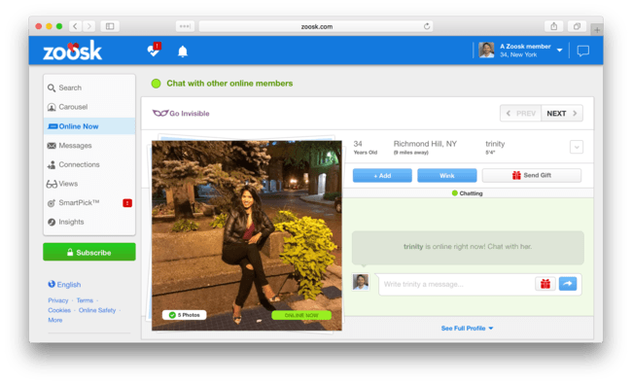
Task: Click trinity's profile photo
Action: click(247, 235)
